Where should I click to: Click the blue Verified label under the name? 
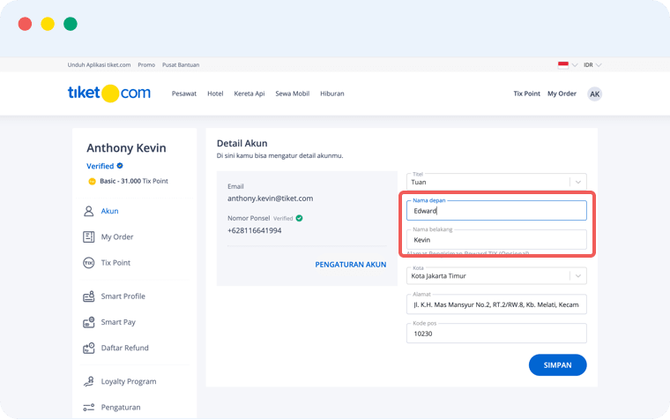pos(100,166)
